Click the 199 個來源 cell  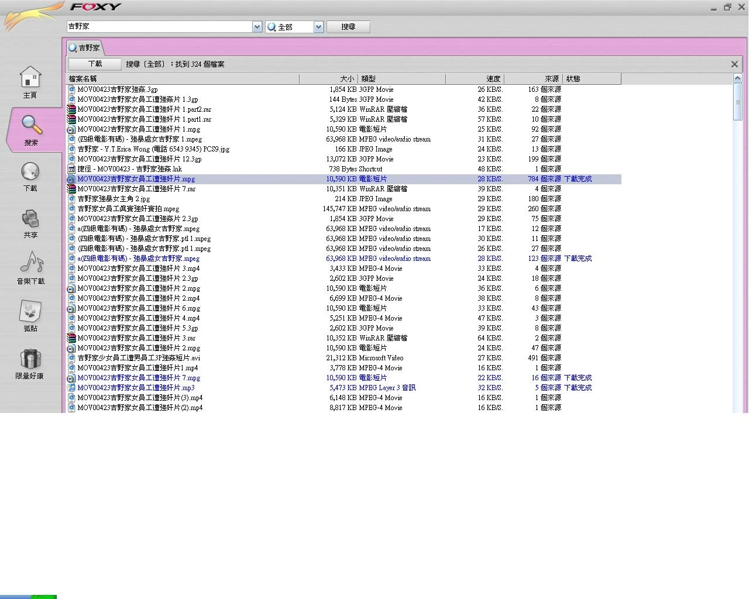pos(544,159)
